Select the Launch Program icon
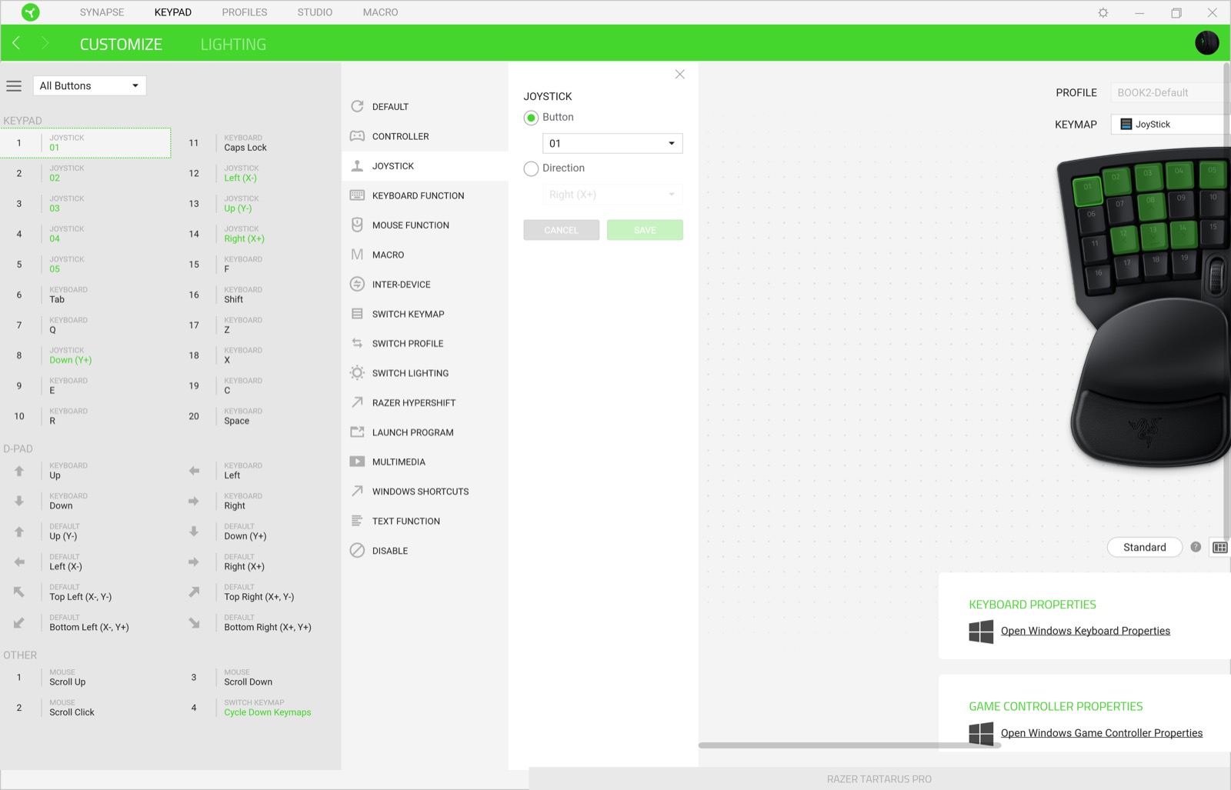The width and height of the screenshot is (1231, 790). click(x=357, y=432)
